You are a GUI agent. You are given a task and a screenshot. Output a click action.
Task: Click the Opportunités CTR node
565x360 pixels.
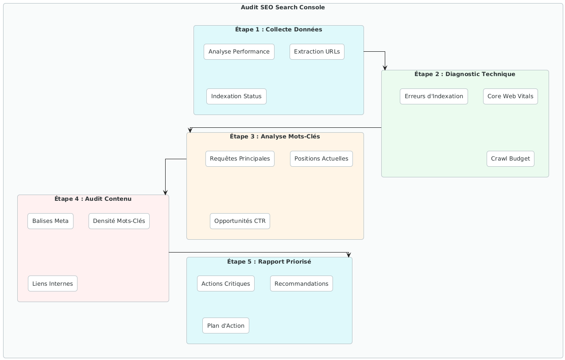(240, 221)
